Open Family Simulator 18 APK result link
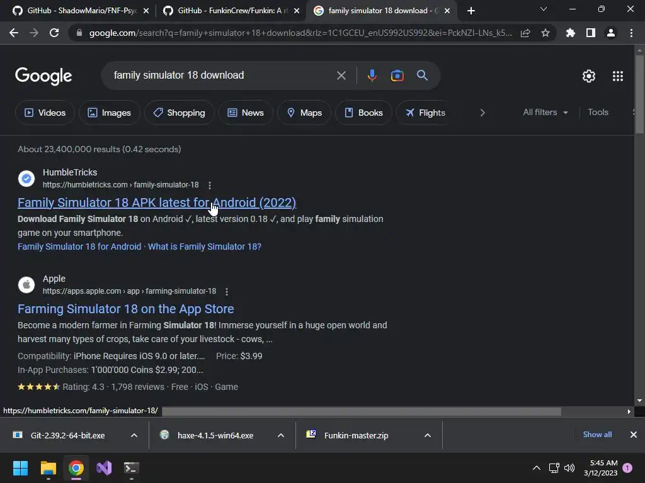The width and height of the screenshot is (645, 483). coord(157,203)
